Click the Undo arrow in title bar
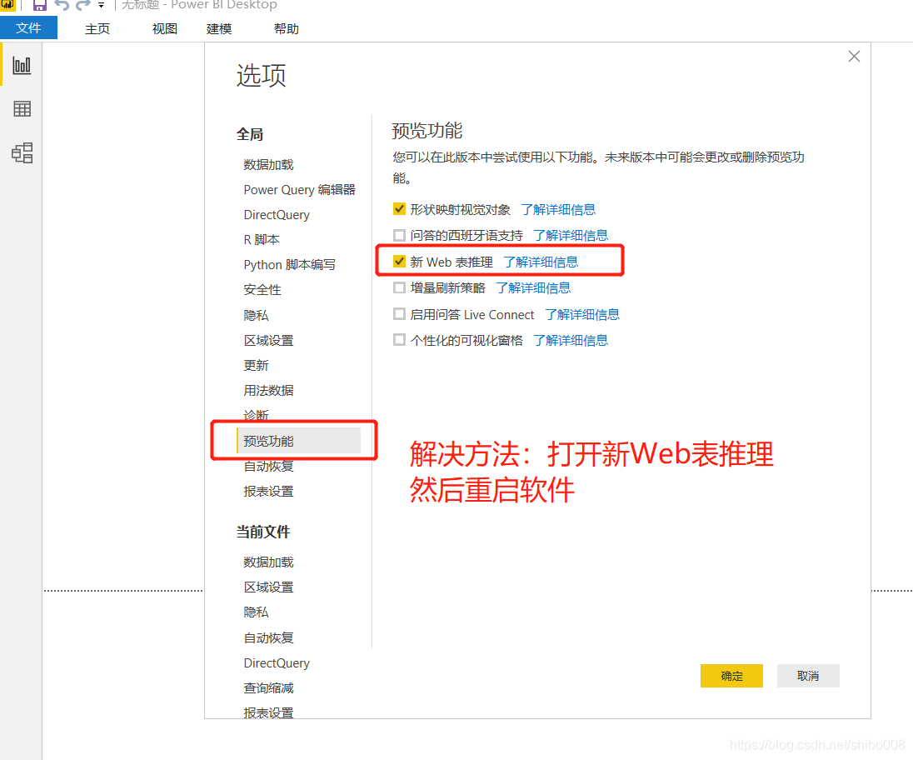 pos(61,5)
